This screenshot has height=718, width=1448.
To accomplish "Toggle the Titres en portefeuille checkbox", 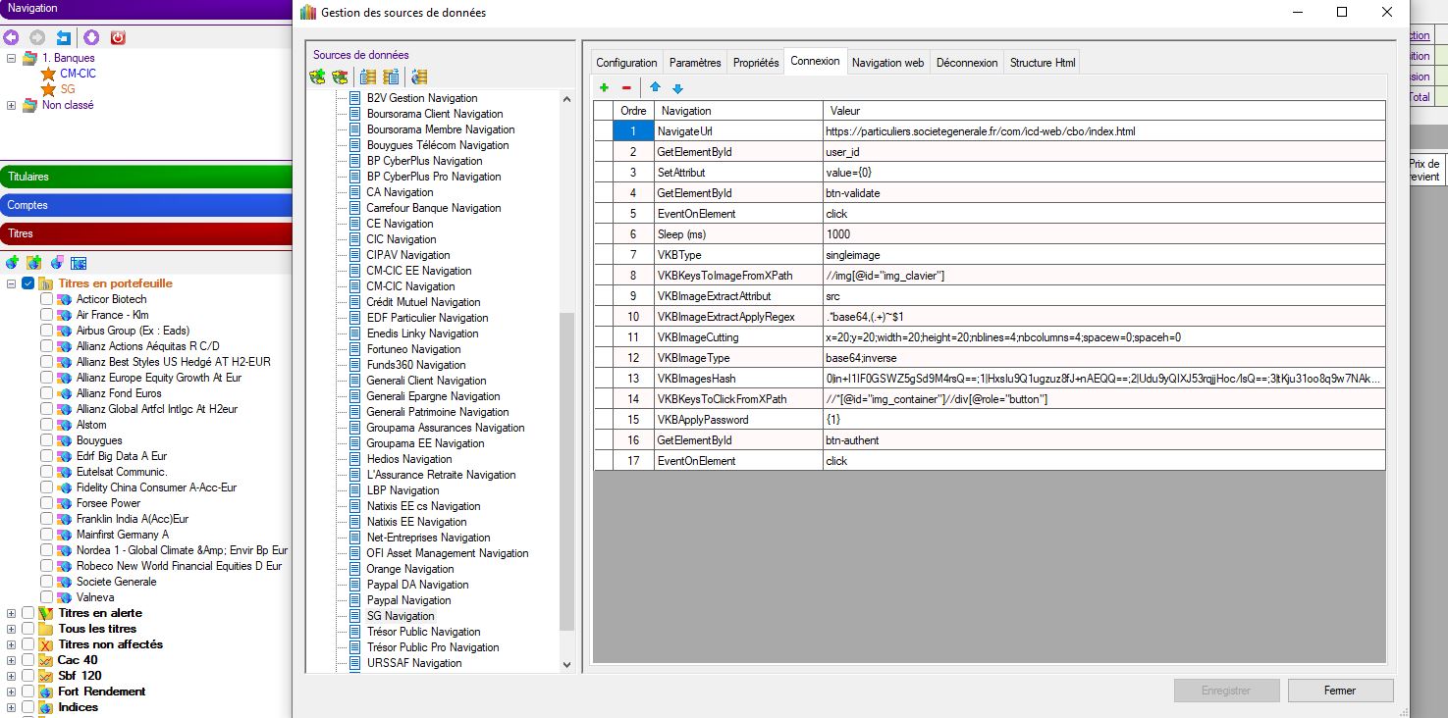I will [x=27, y=283].
